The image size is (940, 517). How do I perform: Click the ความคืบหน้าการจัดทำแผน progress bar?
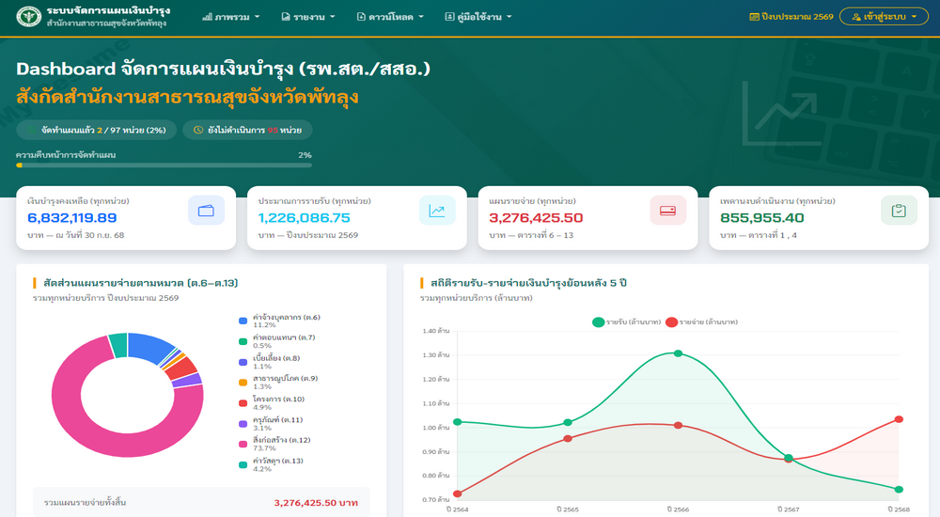pos(164,164)
